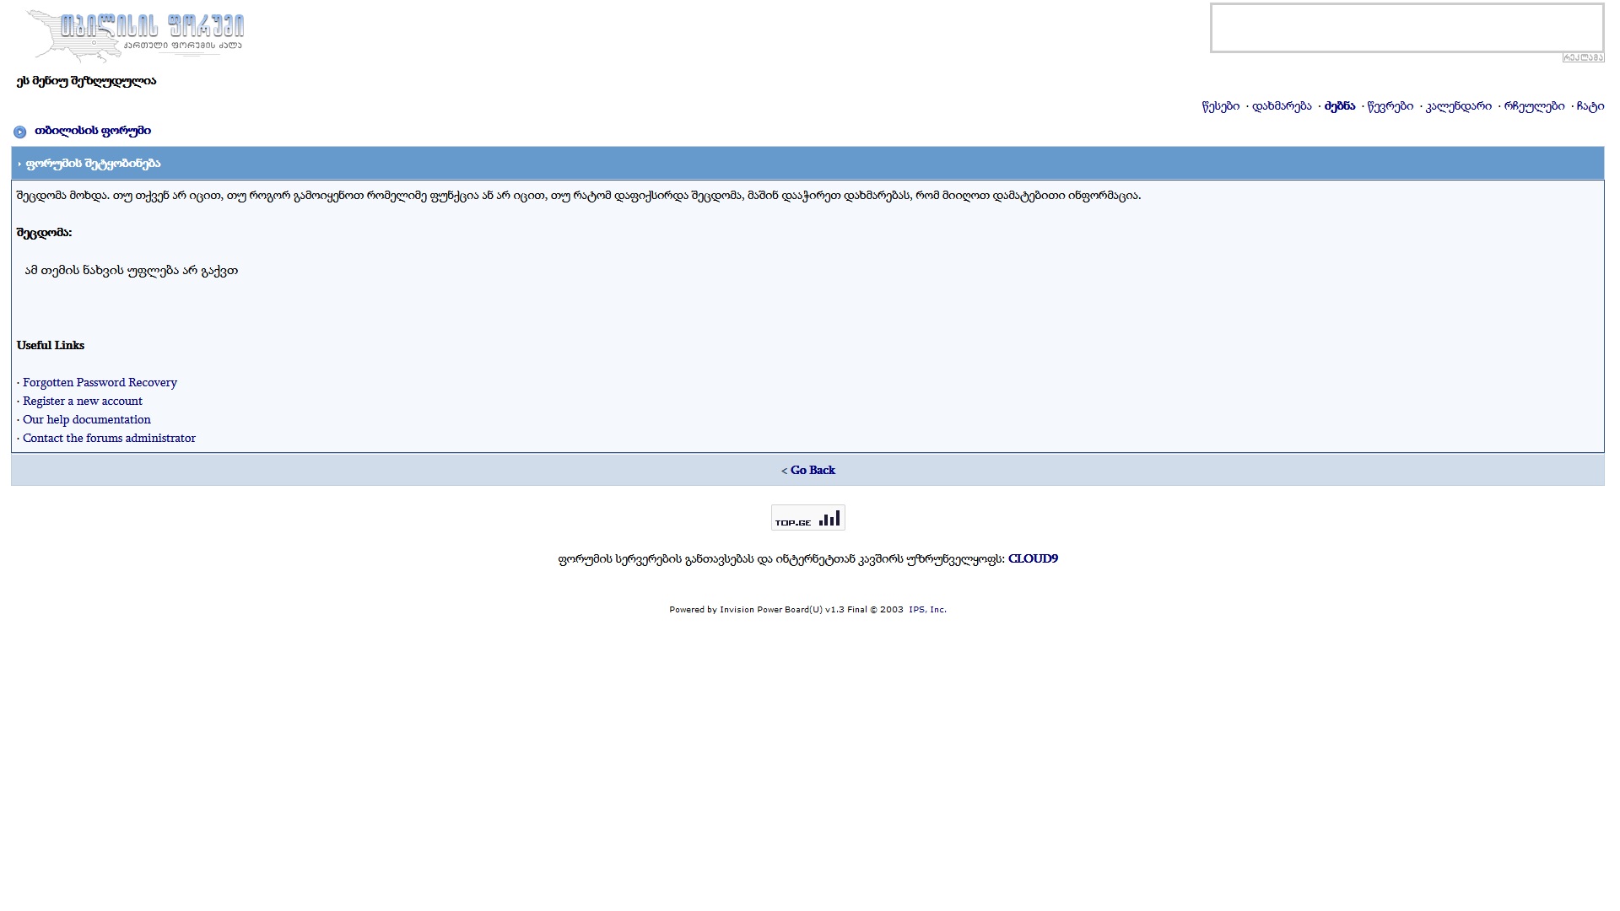This screenshot has height=911, width=1620.
Task: Open the რჩეულები (favorites) menu link
Action: (1533, 106)
